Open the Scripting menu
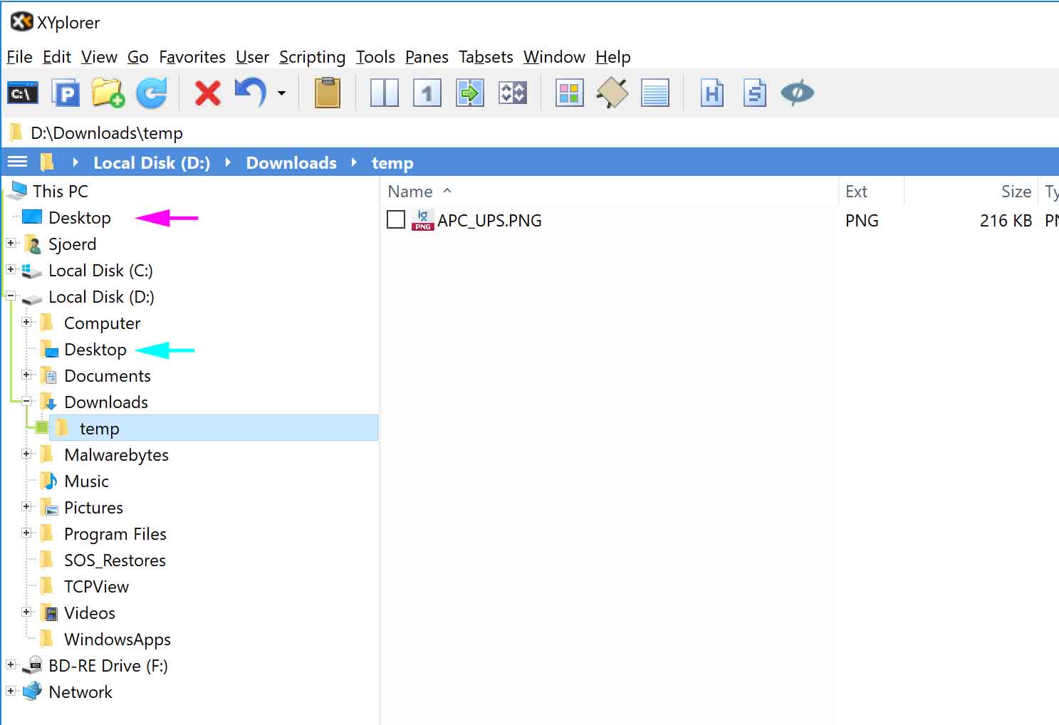This screenshot has width=1059, height=725. pyautogui.click(x=312, y=57)
